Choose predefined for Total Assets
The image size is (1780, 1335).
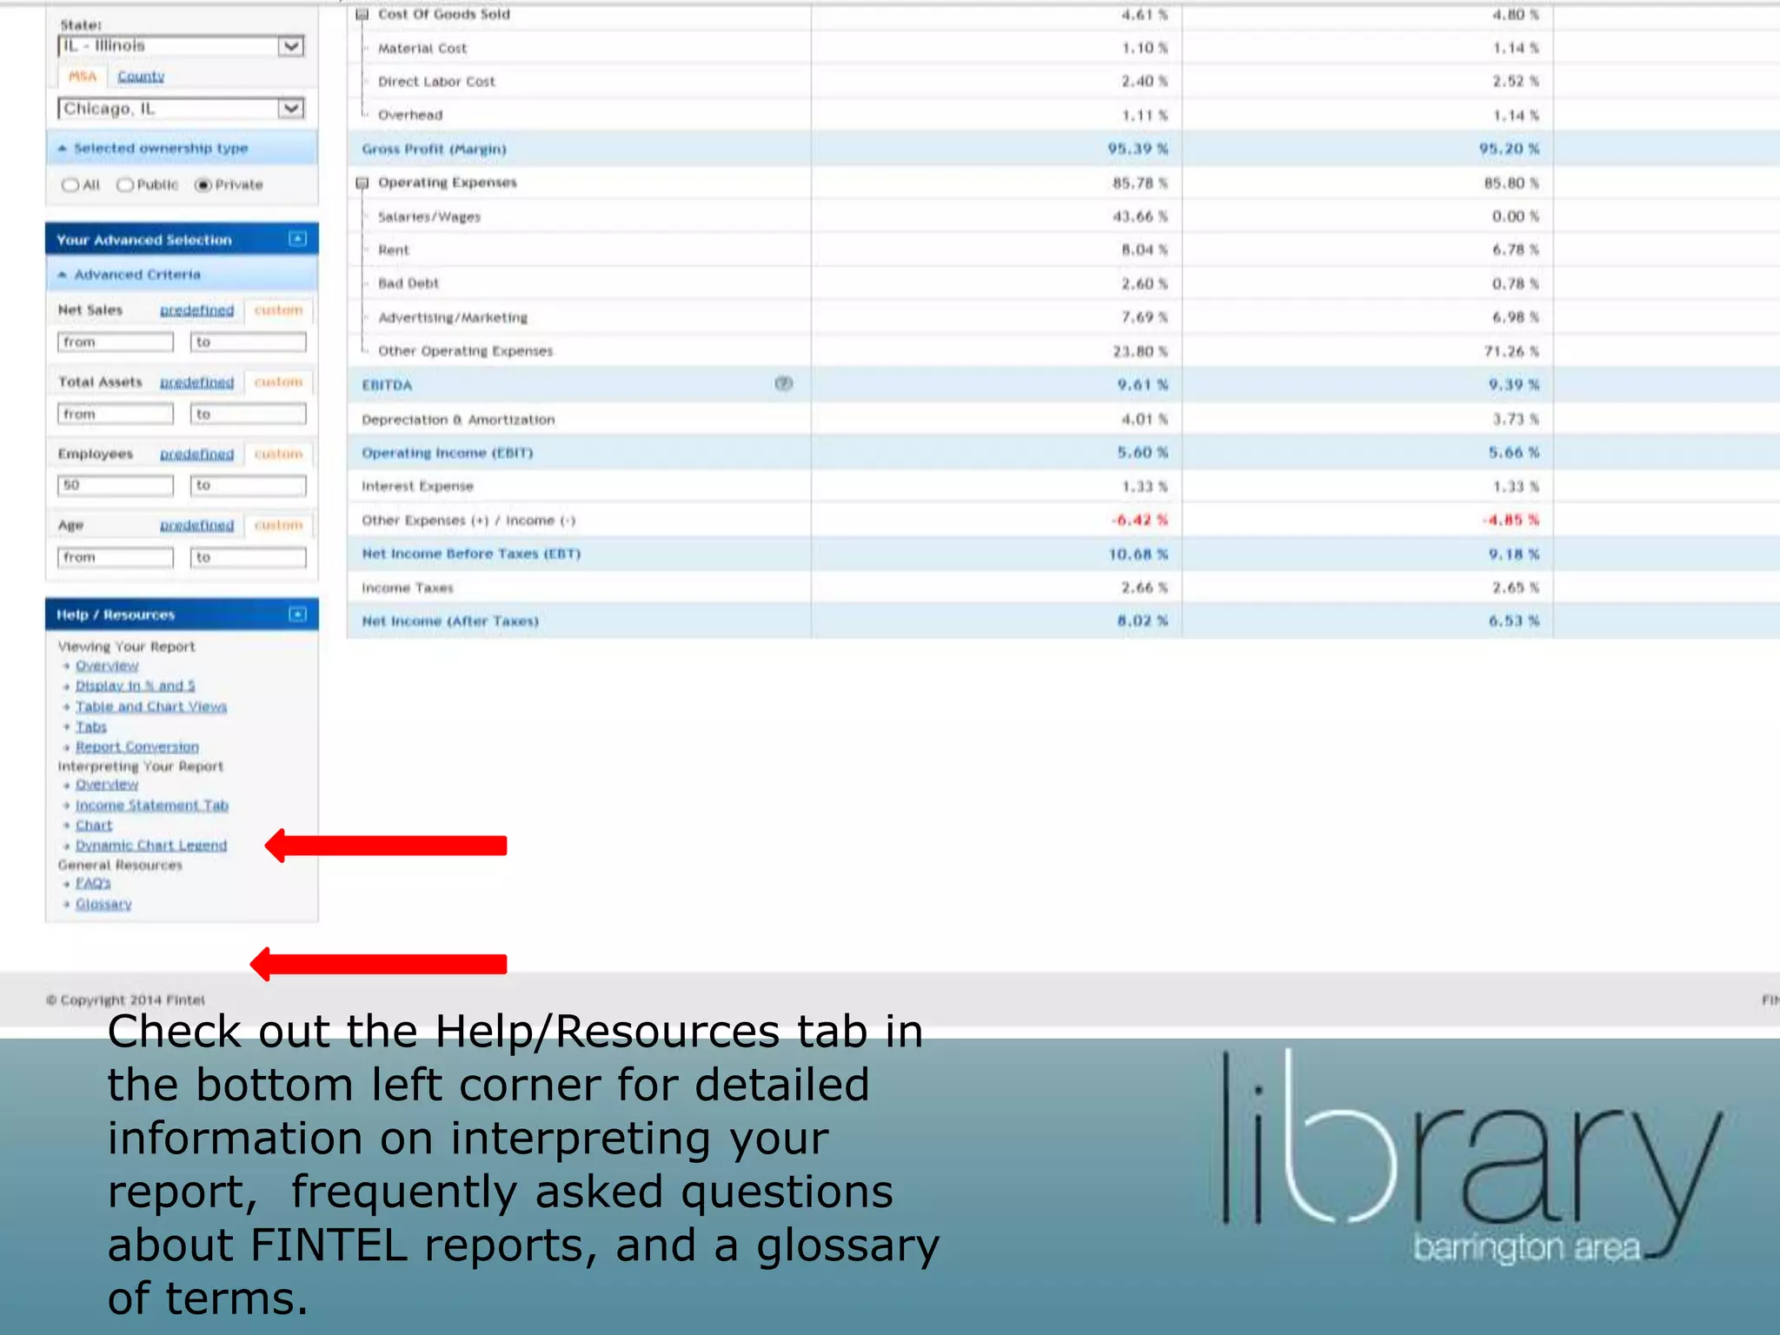point(196,382)
